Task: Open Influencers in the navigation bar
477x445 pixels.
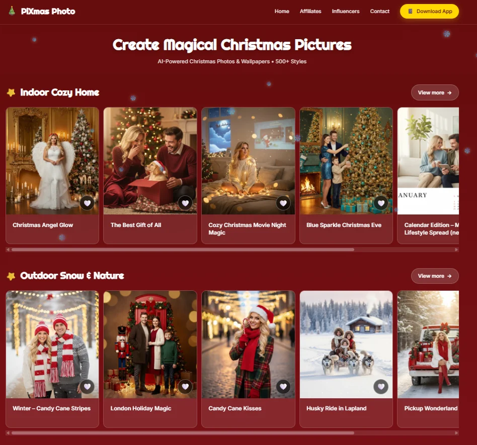Action: (346, 11)
